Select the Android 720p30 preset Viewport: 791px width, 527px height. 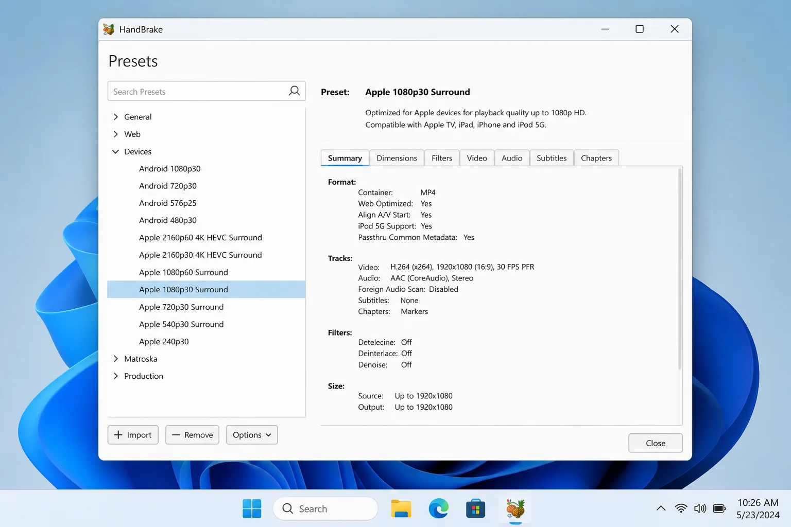168,186
